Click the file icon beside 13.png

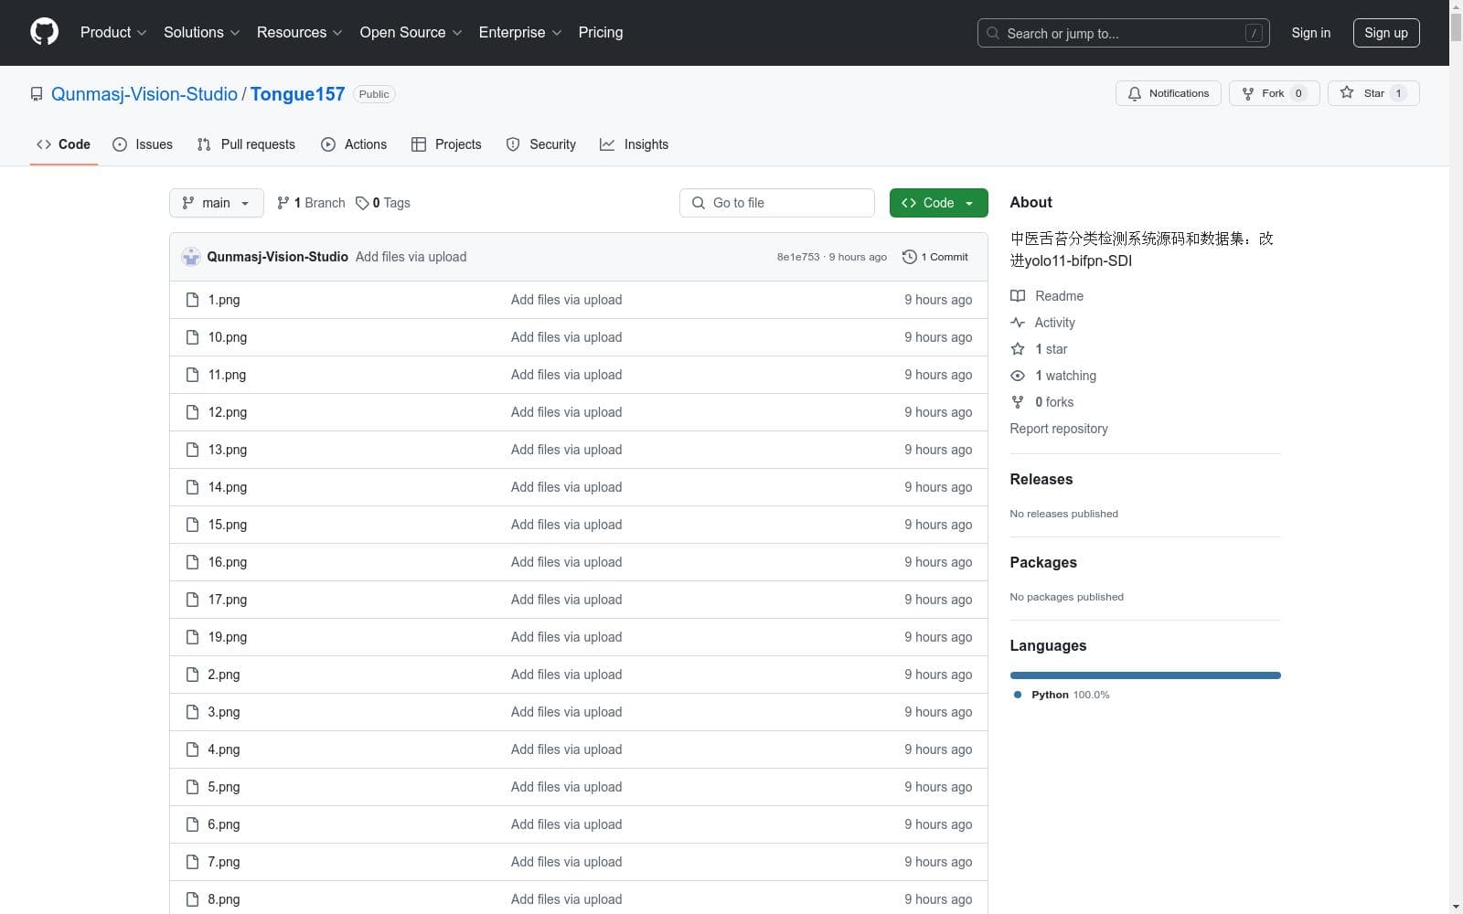click(192, 450)
